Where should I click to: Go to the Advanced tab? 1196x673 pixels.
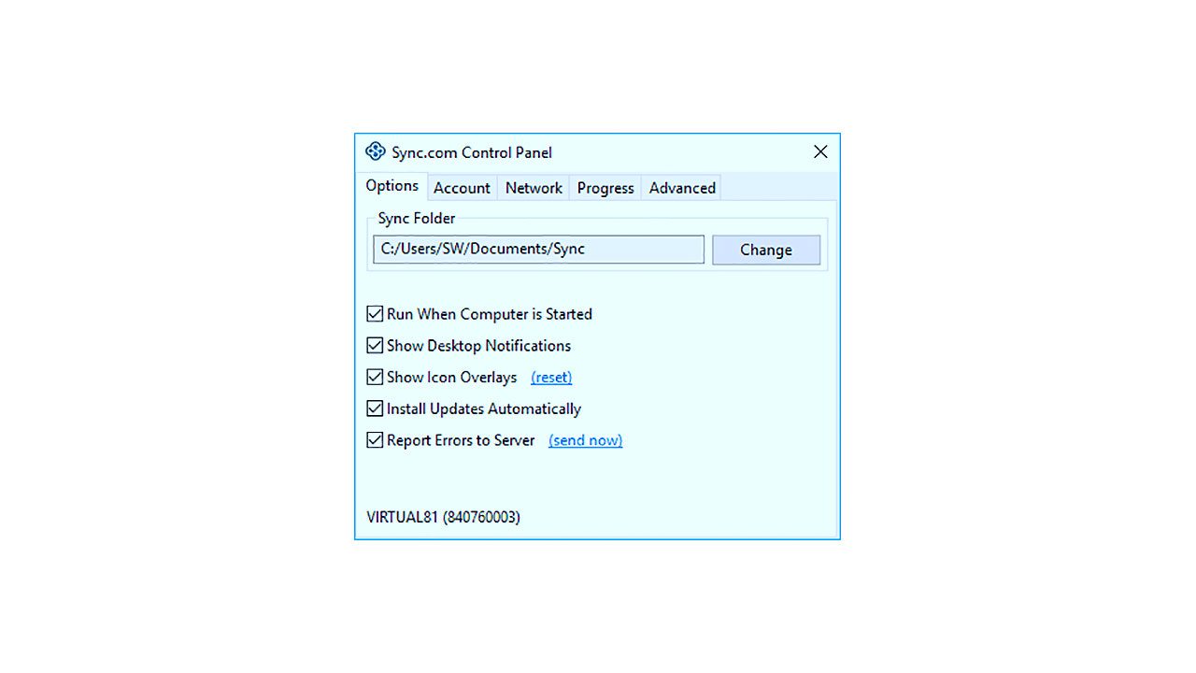pyautogui.click(x=682, y=188)
